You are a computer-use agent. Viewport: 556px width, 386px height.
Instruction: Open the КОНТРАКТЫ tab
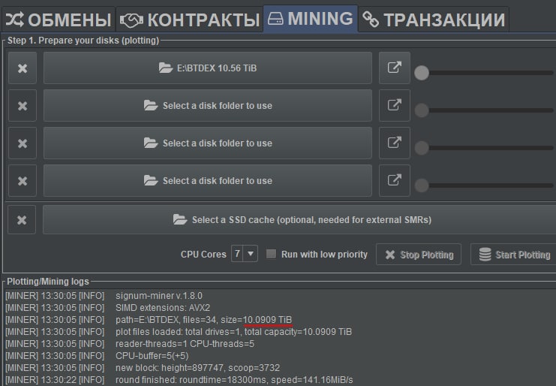[x=190, y=20]
